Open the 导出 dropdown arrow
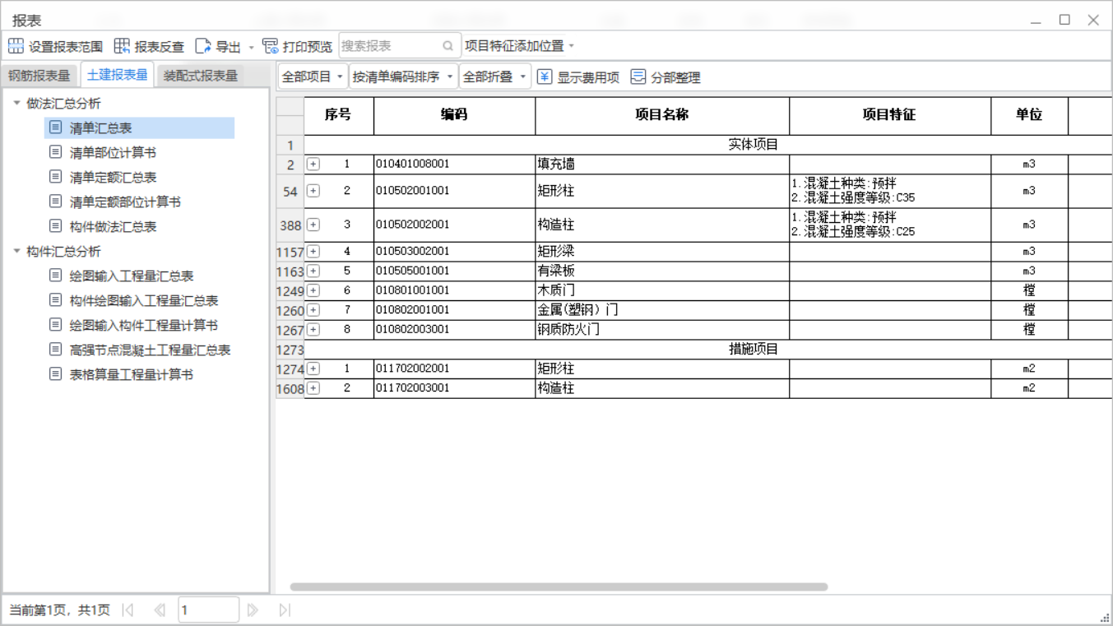 (x=252, y=47)
